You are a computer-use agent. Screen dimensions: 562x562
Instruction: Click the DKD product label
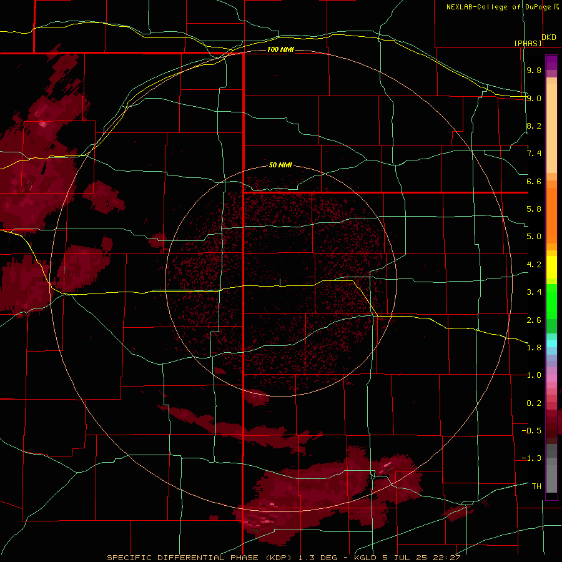pos(549,37)
